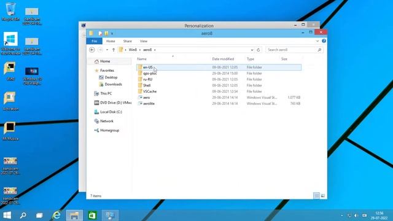Open the Mi Musica desktop icon

pos(10,131)
